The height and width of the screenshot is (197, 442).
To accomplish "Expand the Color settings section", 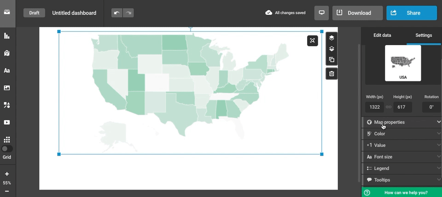I will (401, 133).
